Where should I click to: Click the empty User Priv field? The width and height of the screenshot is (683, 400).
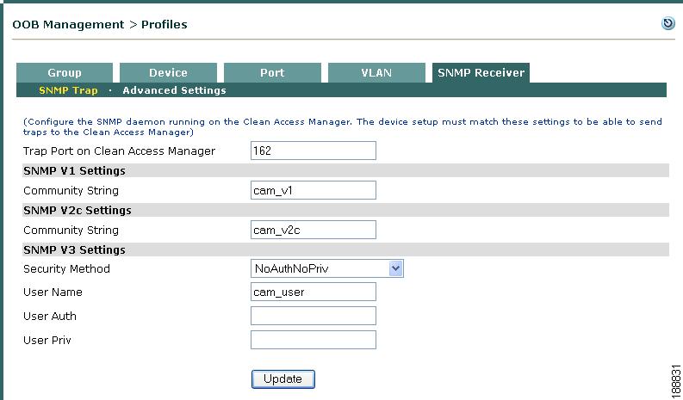[314, 340]
